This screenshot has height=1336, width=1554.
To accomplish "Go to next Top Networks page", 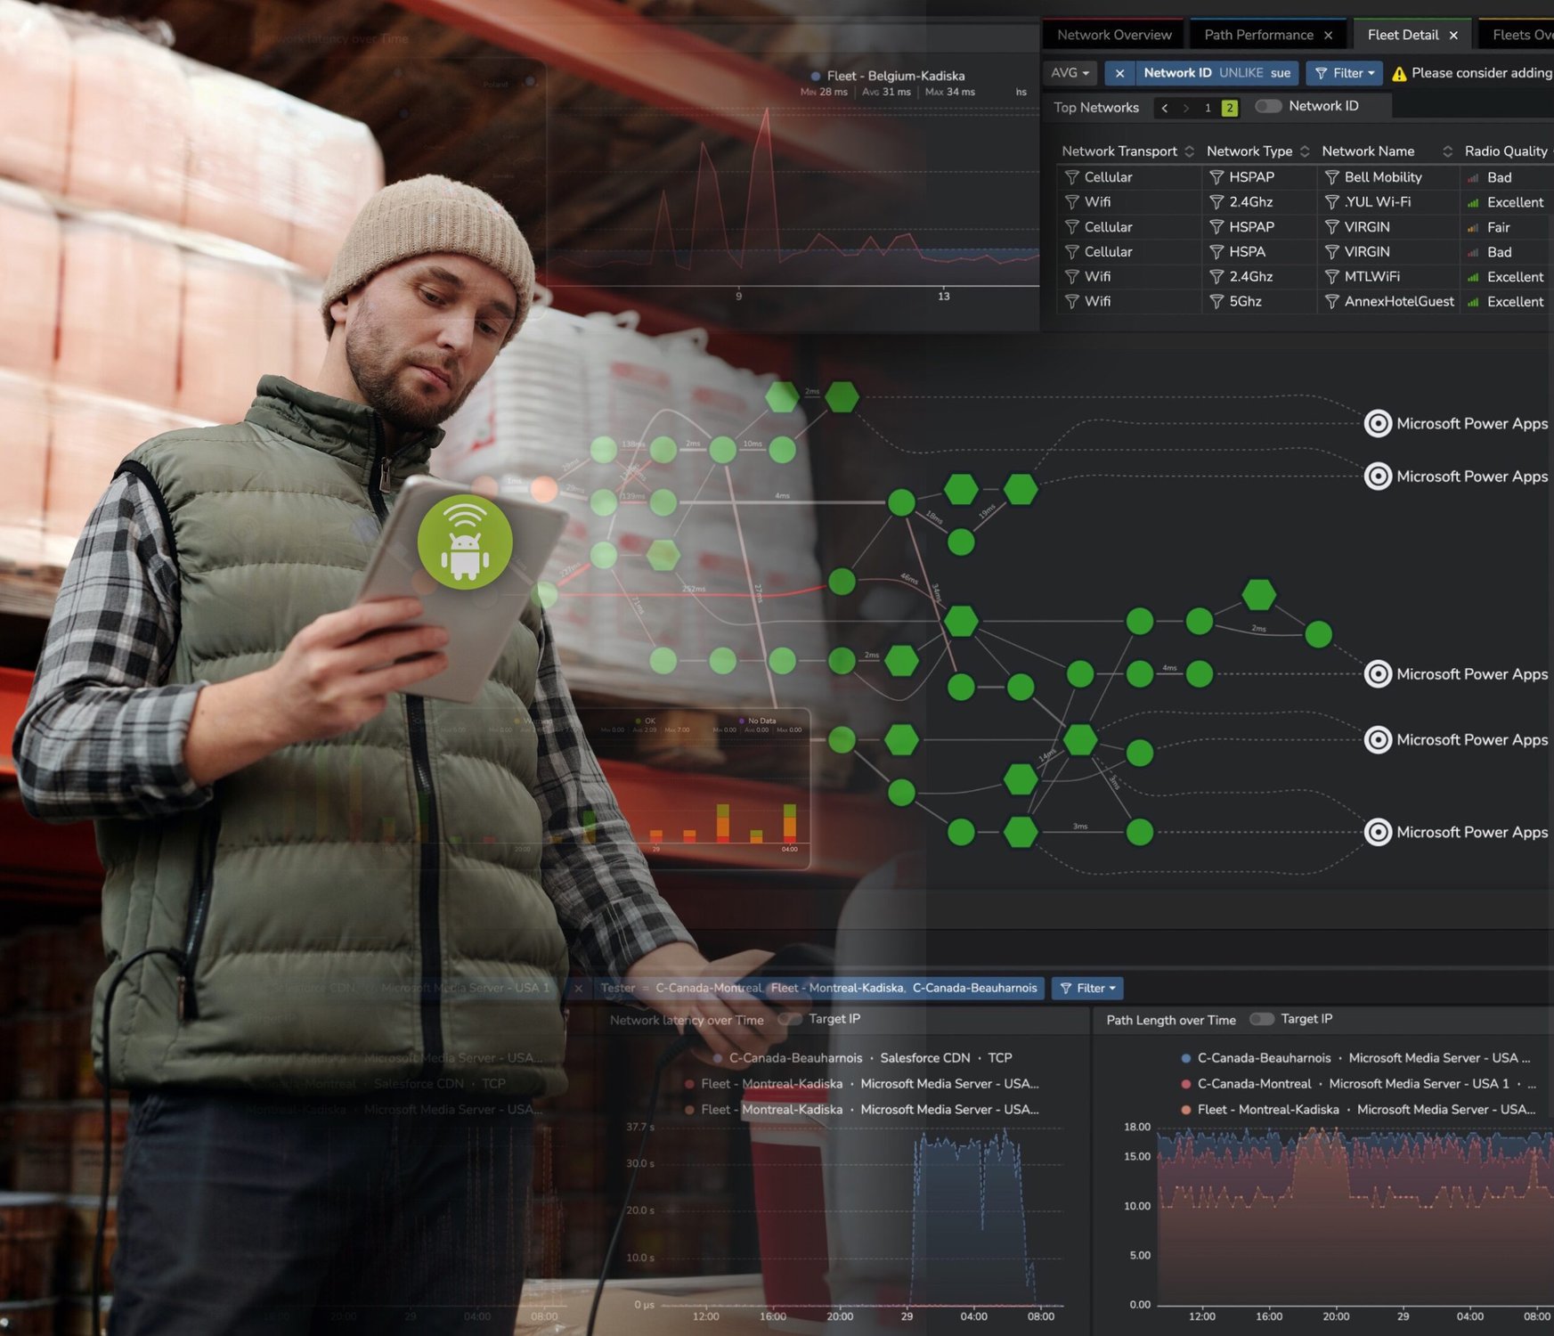I will [x=1185, y=108].
